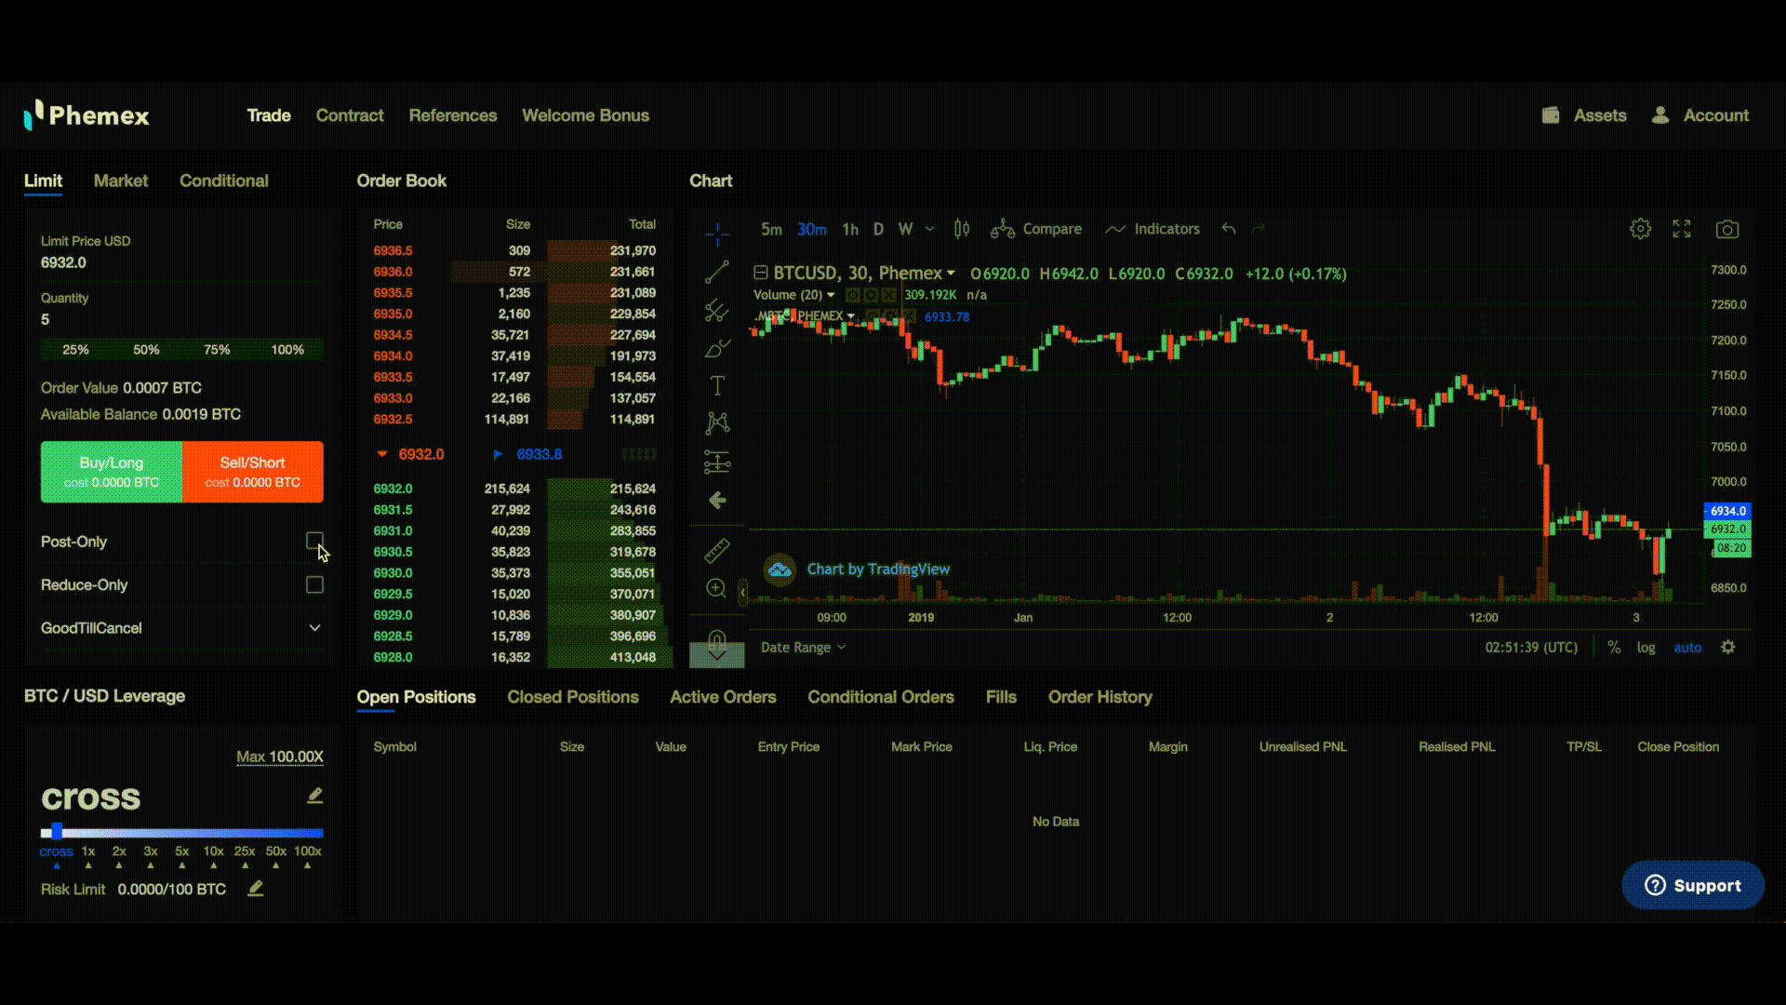This screenshot has height=1005, width=1786.
Task: Expand the GoodTillCancel order type dropdown
Action: [x=181, y=627]
